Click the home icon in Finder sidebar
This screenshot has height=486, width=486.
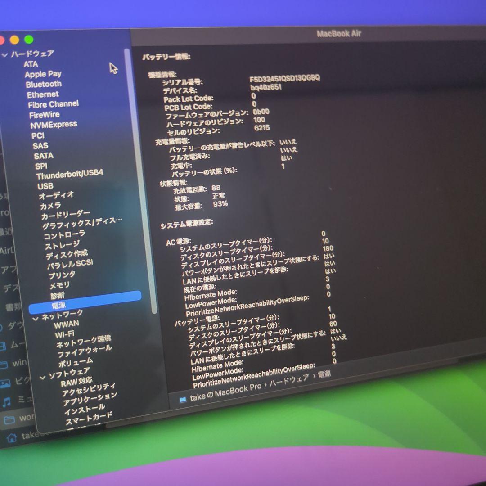click(12, 437)
